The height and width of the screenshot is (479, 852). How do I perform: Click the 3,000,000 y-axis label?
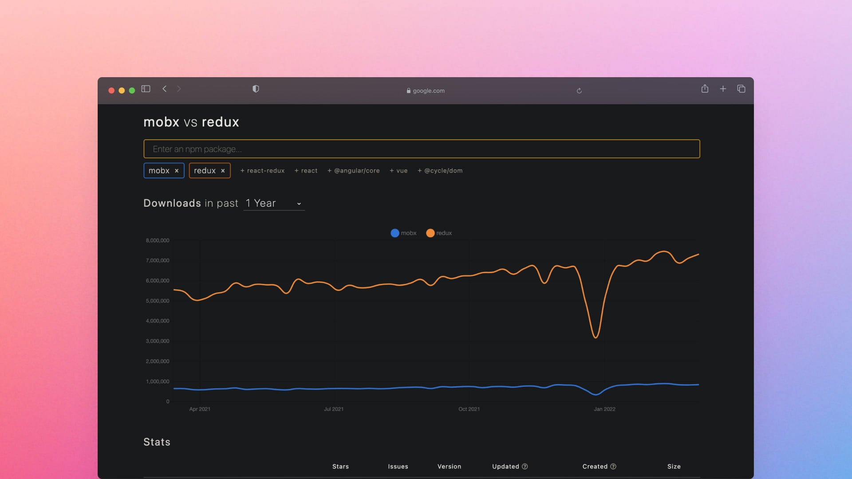coord(158,341)
